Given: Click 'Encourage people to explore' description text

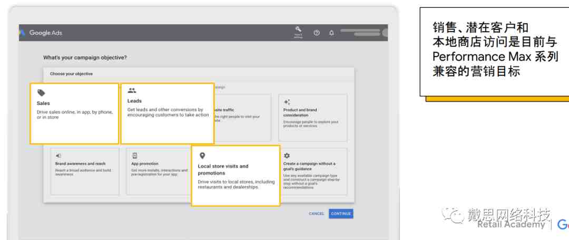Looking at the screenshot, I should click(x=311, y=124).
